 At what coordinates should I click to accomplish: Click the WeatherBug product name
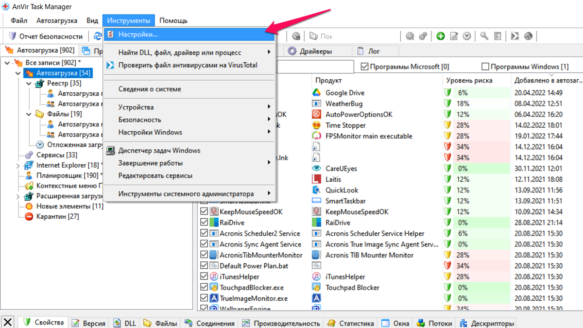[x=344, y=104]
